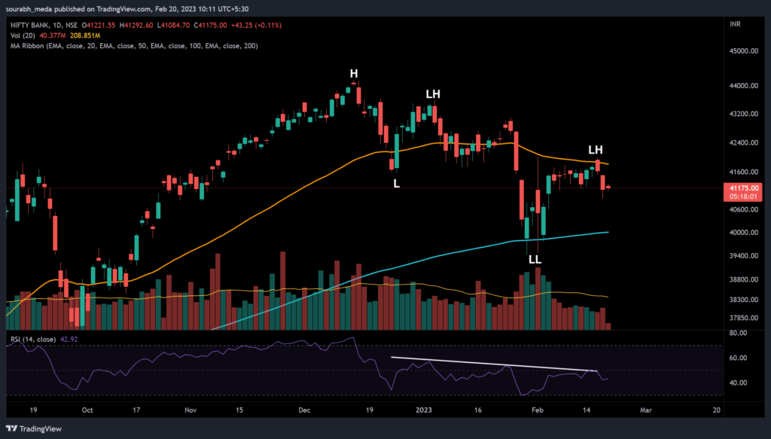Click the 44000.00 price axis label
Image resolution: width=771 pixels, height=439 pixels.
(x=744, y=86)
